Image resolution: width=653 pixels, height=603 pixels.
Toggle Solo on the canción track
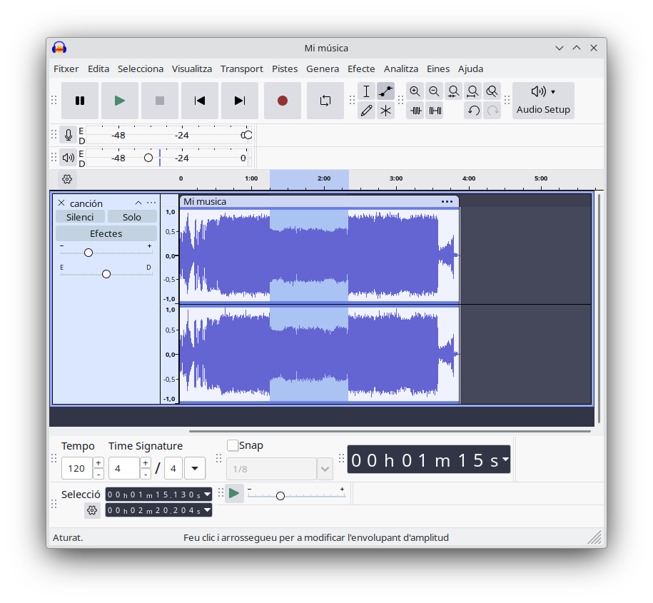tap(132, 217)
